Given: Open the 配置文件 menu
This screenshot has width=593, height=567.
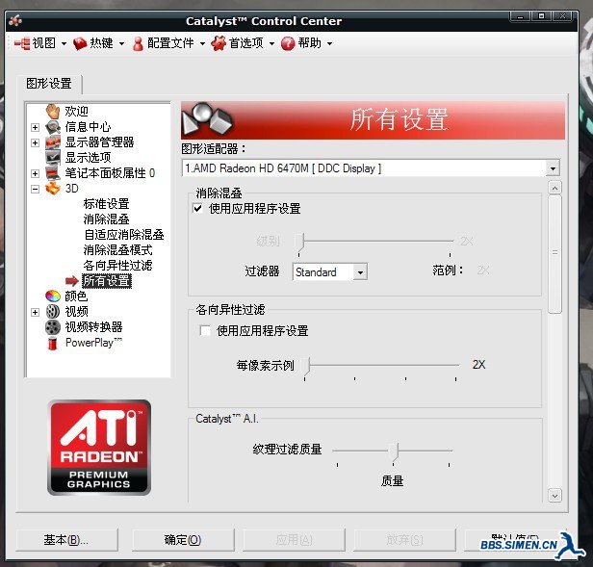Looking at the screenshot, I should pos(170,43).
